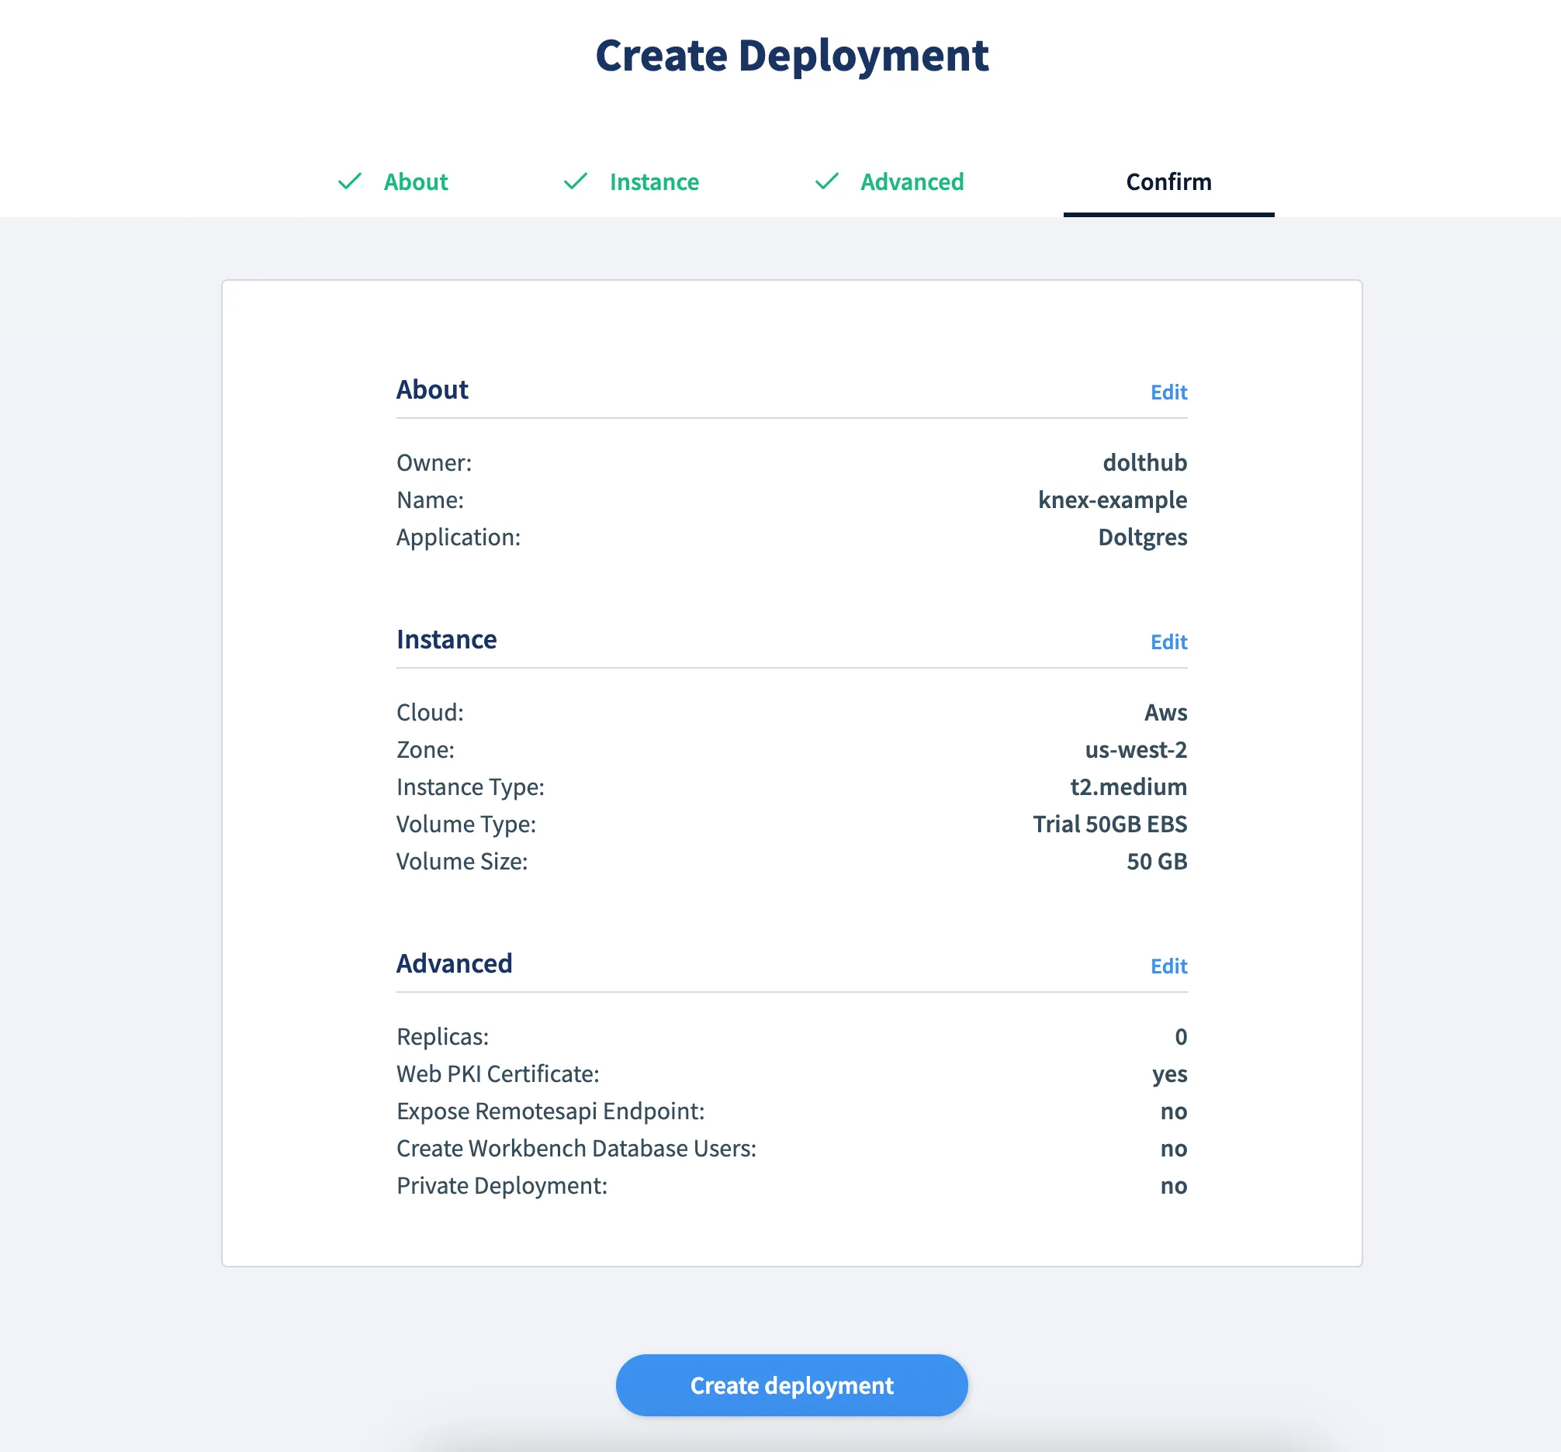Click the Web PKI Certificate yes value

point(1171,1073)
